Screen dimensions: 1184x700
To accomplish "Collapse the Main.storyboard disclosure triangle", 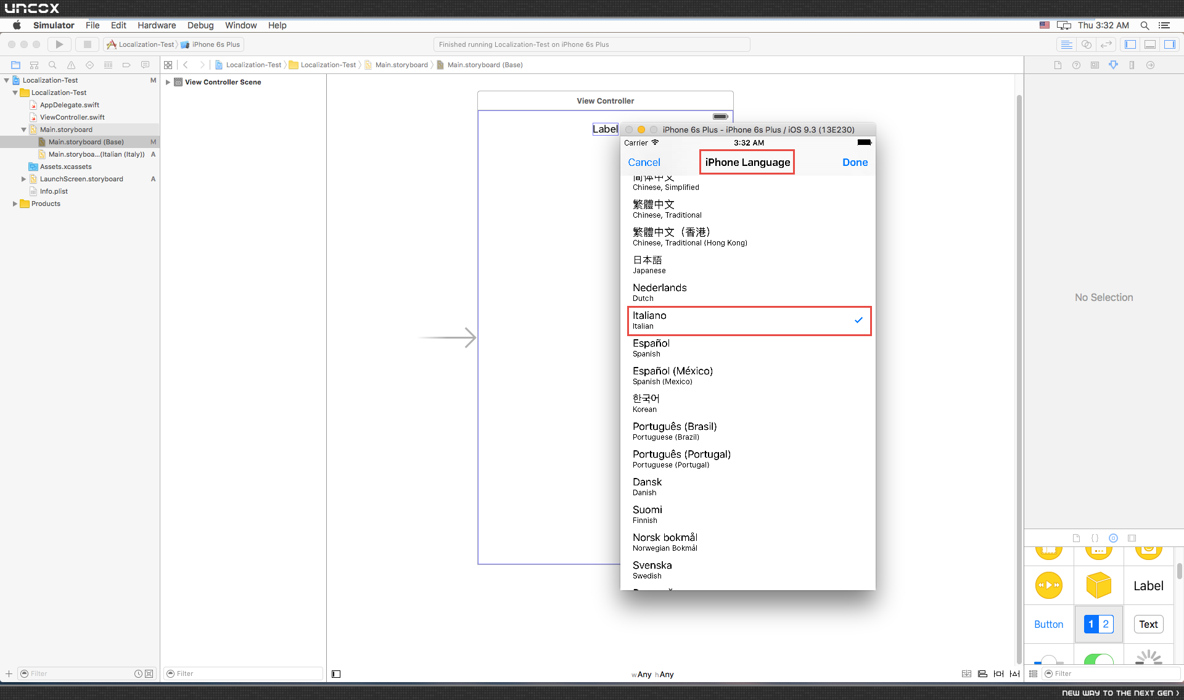I will click(x=24, y=130).
